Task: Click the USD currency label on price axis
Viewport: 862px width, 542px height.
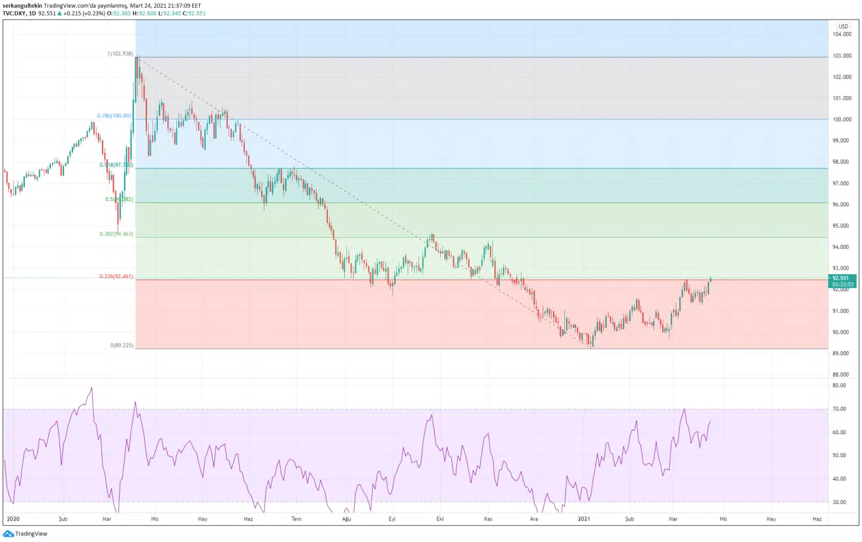Action: [x=842, y=26]
